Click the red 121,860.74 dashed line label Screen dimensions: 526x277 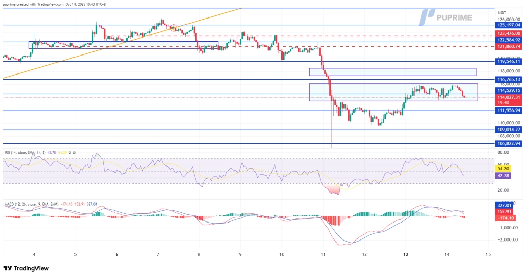click(x=509, y=46)
